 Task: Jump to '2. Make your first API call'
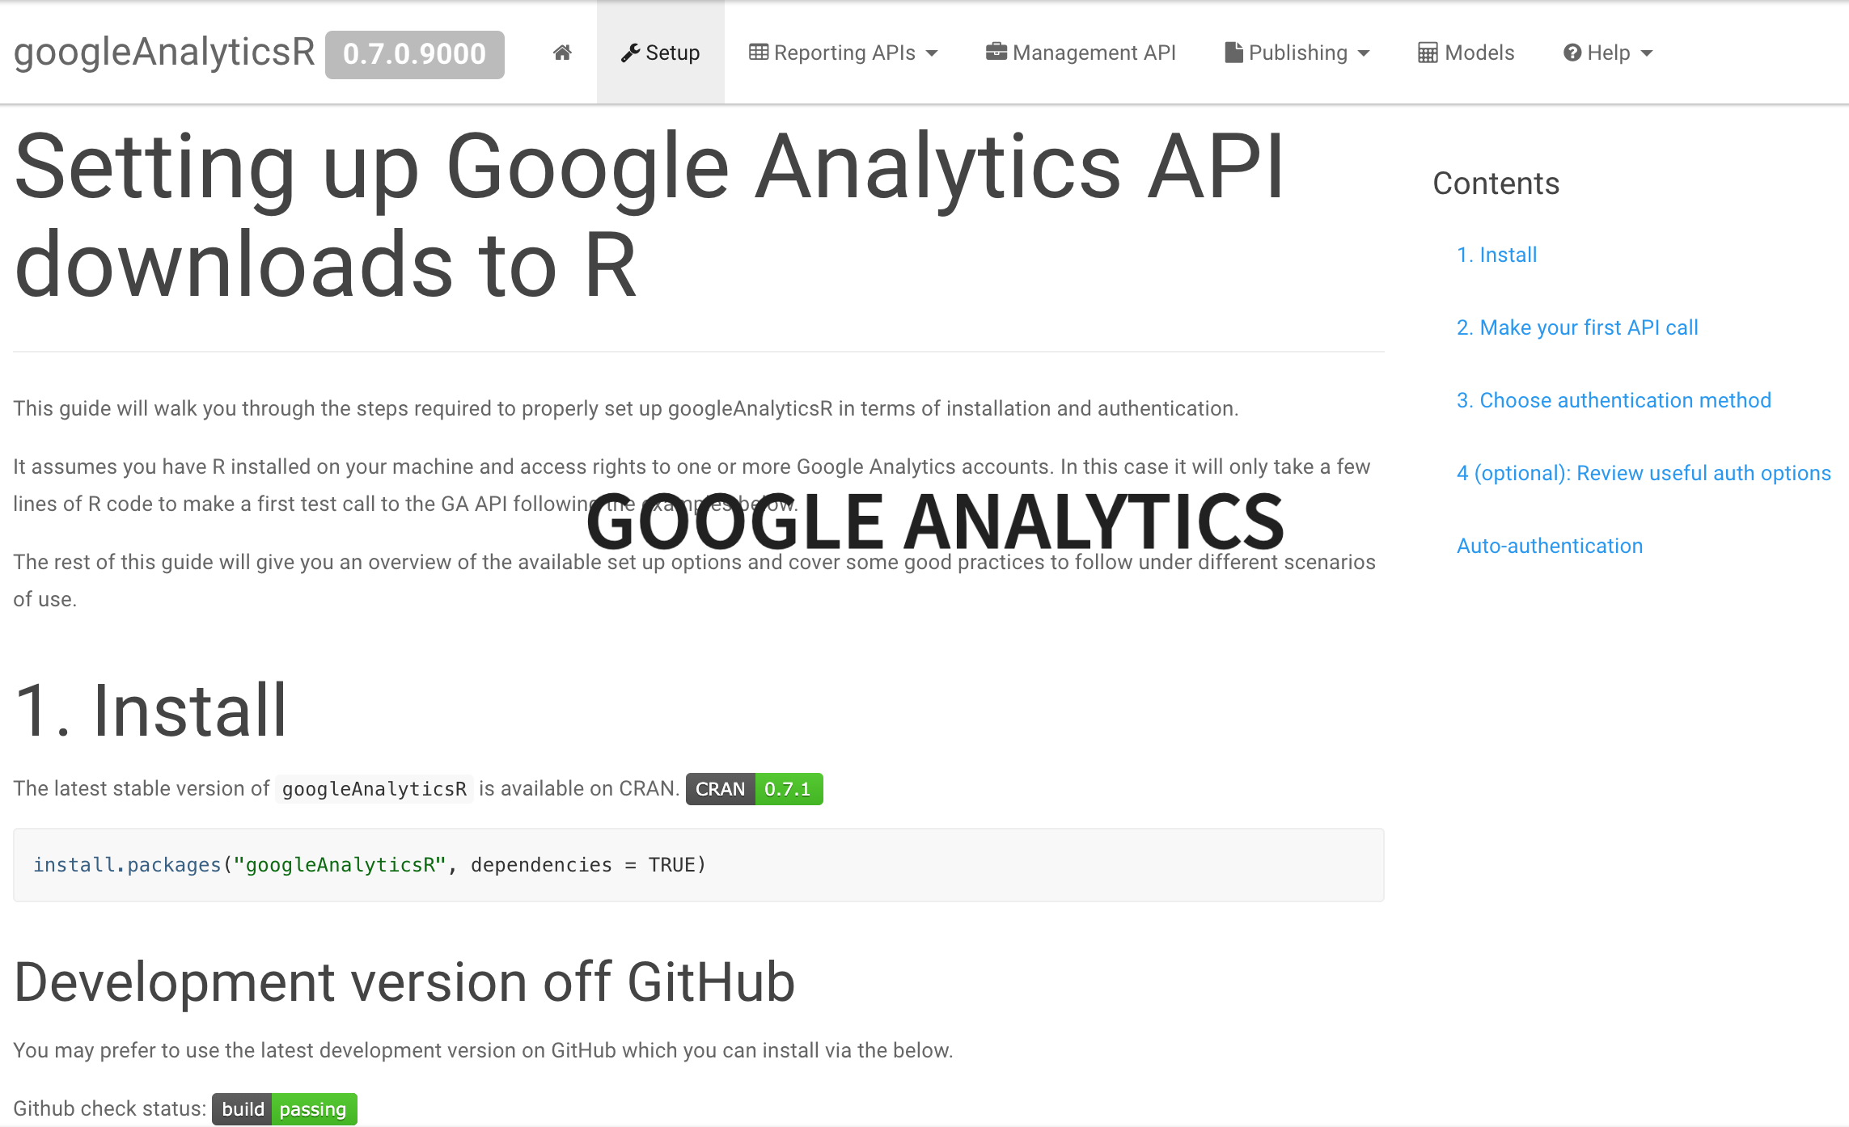point(1577,327)
